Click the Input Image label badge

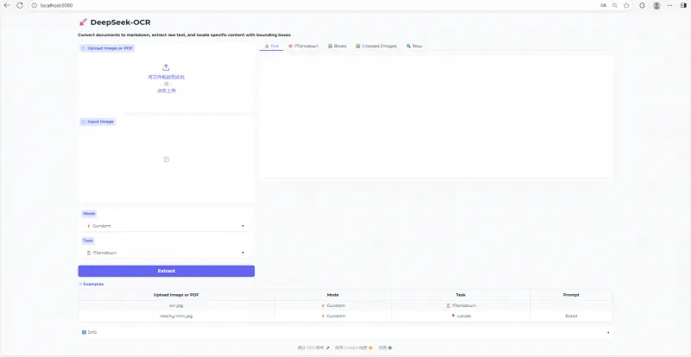(x=98, y=122)
